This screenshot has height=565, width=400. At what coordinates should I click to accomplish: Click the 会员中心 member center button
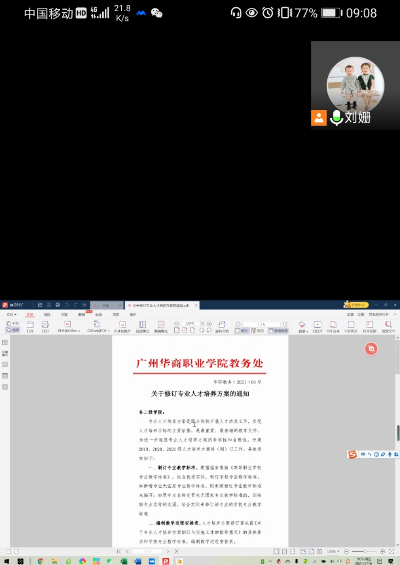click(x=356, y=305)
